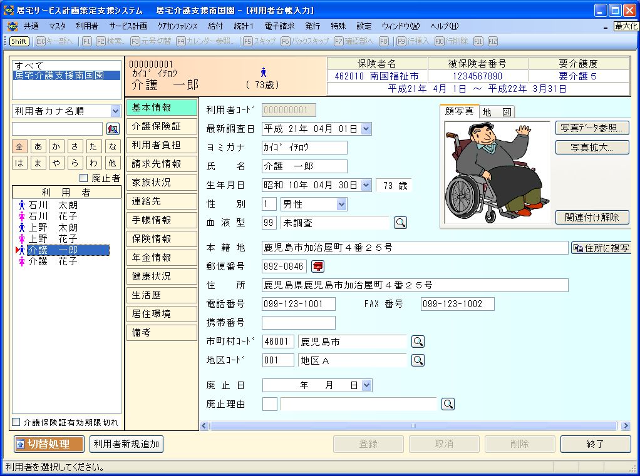The width and height of the screenshot is (640, 476).
Task: Click the application icon at the menu bar's left
Action: tap(12, 26)
